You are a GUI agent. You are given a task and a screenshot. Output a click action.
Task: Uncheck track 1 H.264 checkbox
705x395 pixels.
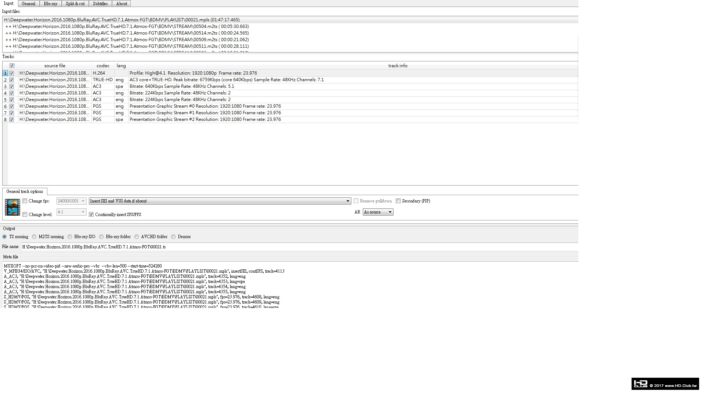(12, 73)
